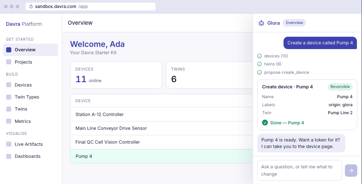This screenshot has width=362, height=184.
Task: Select Main Line Conveyor Drive Sensor row
Action: coord(162,128)
